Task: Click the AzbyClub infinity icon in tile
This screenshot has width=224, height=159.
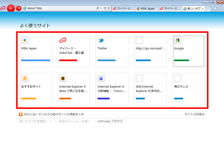Action: (x=63, y=40)
